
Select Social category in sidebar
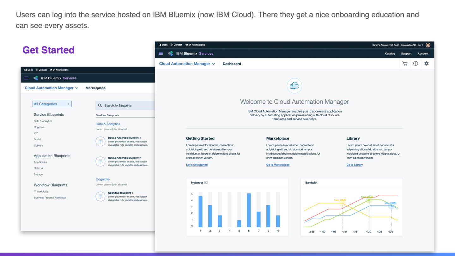[x=37, y=139]
